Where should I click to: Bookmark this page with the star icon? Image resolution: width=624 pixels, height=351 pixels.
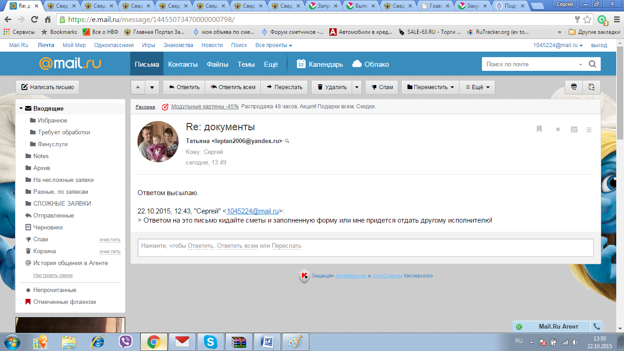[x=587, y=20]
